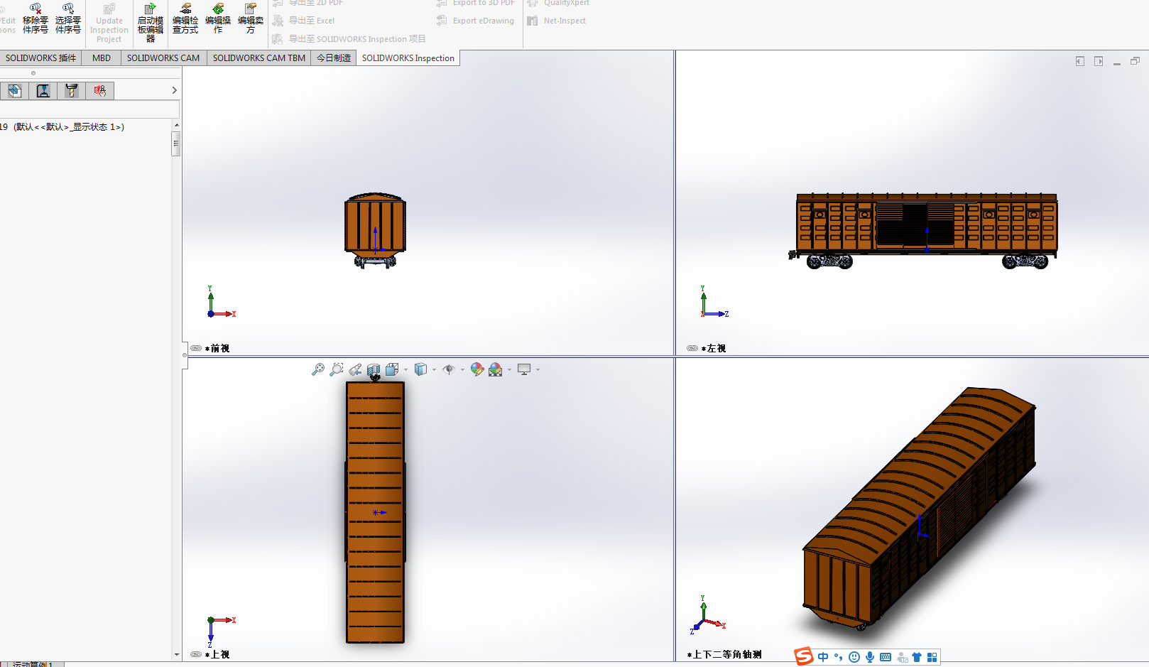Screen dimensions: 1149x667
Task: Toggle Chinese/English mode (中) in Sogou bar
Action: [823, 657]
